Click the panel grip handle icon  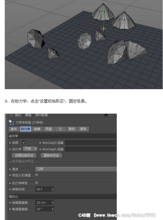pos(11,115)
